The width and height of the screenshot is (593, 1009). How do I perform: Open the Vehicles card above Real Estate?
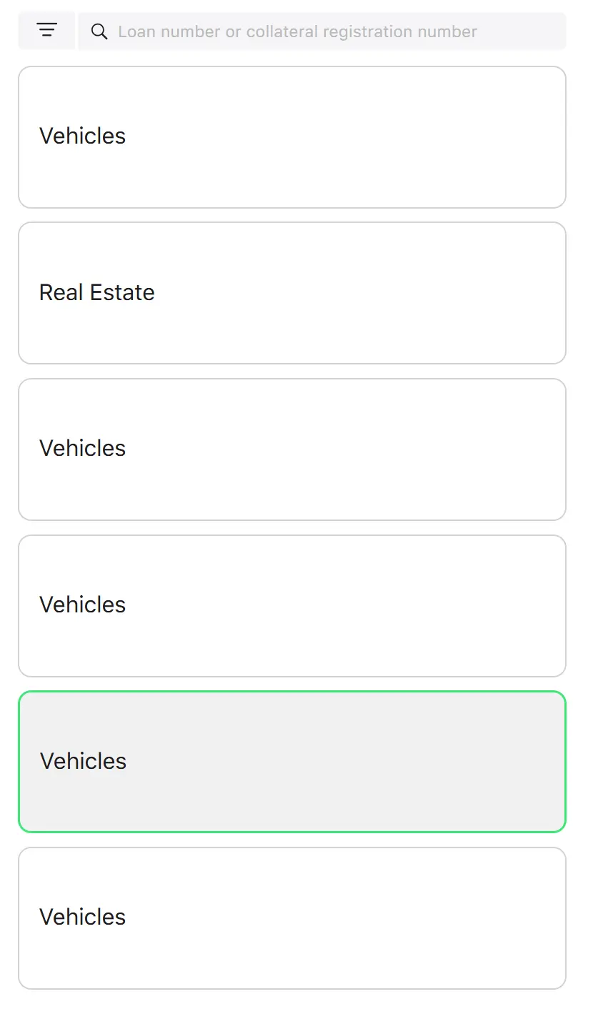click(292, 137)
